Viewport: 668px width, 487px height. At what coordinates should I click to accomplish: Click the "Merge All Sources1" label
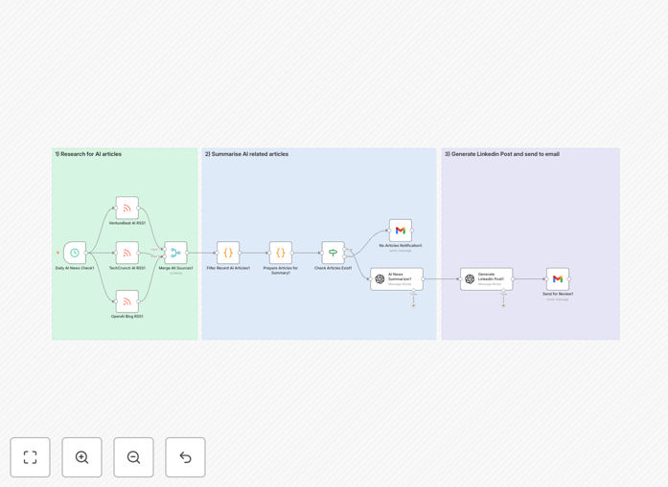[175, 268]
